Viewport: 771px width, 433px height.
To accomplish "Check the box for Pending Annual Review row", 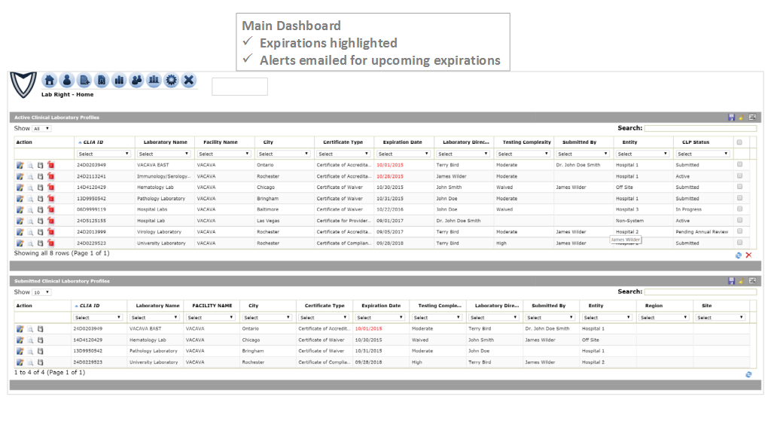I will point(739,231).
